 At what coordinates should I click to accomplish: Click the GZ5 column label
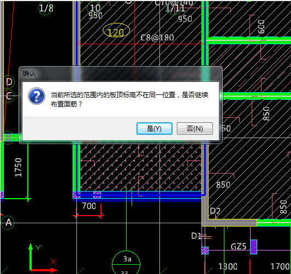click(239, 247)
